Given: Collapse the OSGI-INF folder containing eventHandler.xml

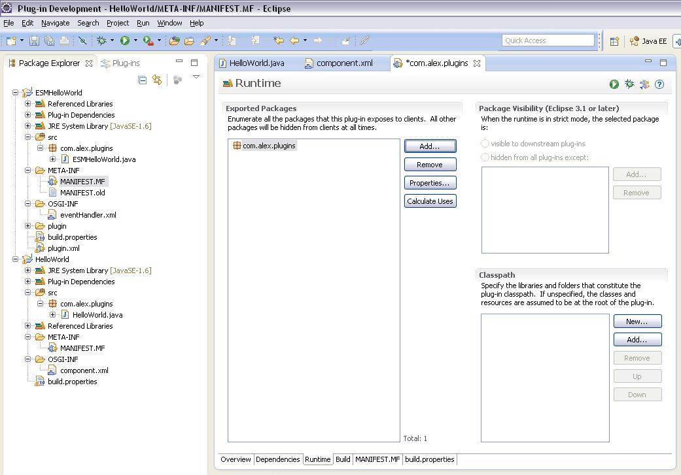Looking at the screenshot, I should 27,203.
